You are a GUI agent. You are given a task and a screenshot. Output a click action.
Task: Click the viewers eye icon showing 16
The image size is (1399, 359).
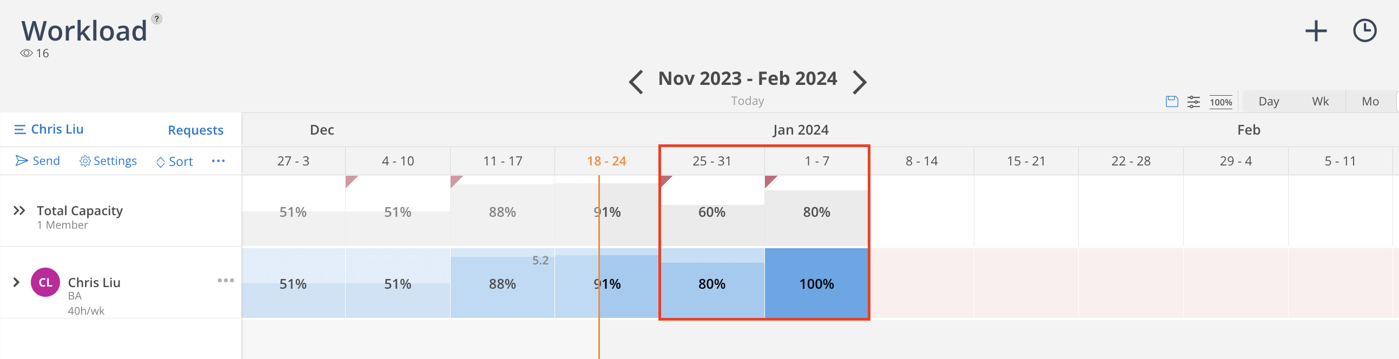click(x=26, y=53)
